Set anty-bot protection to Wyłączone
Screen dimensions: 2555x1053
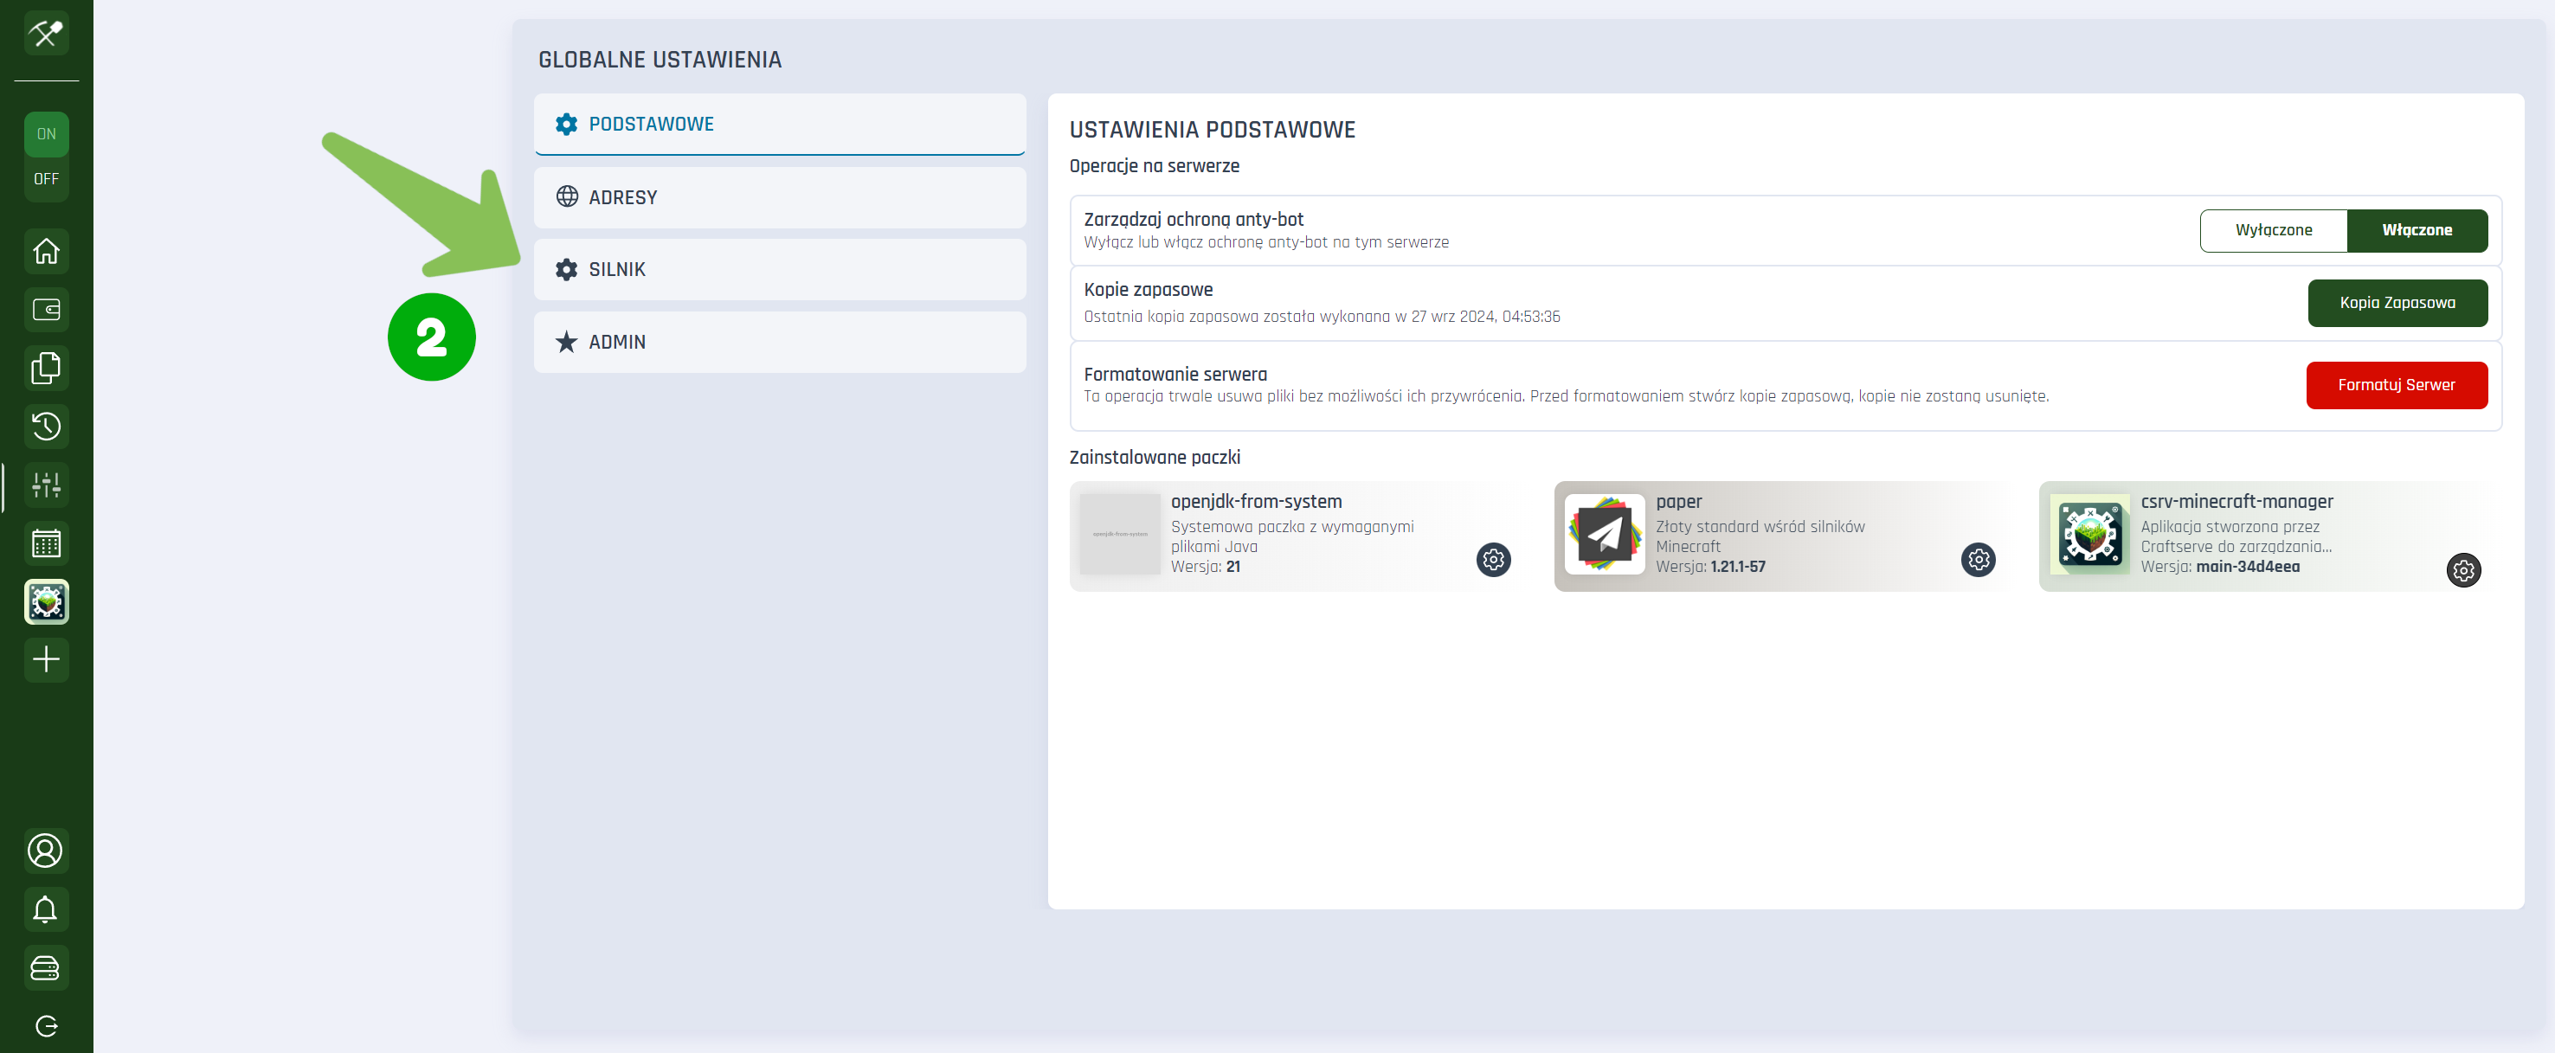tap(2272, 230)
